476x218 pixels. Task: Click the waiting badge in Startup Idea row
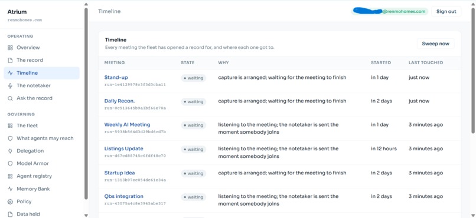click(x=193, y=173)
